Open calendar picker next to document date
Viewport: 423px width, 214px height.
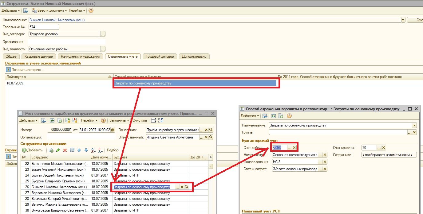pos(113,130)
